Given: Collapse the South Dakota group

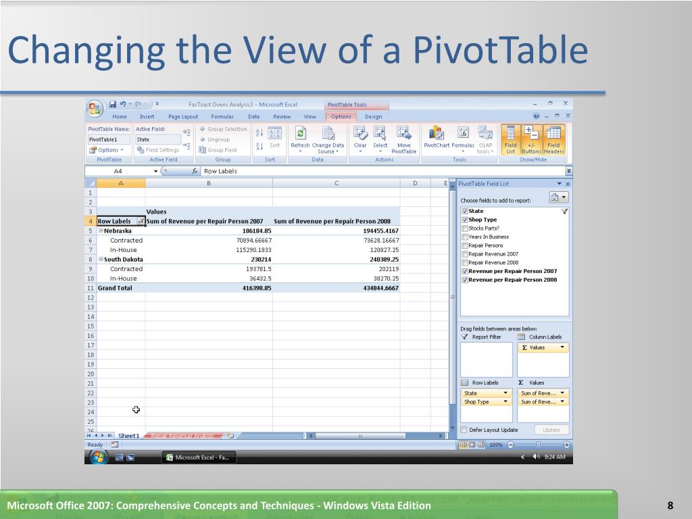Looking at the screenshot, I should pos(101,259).
